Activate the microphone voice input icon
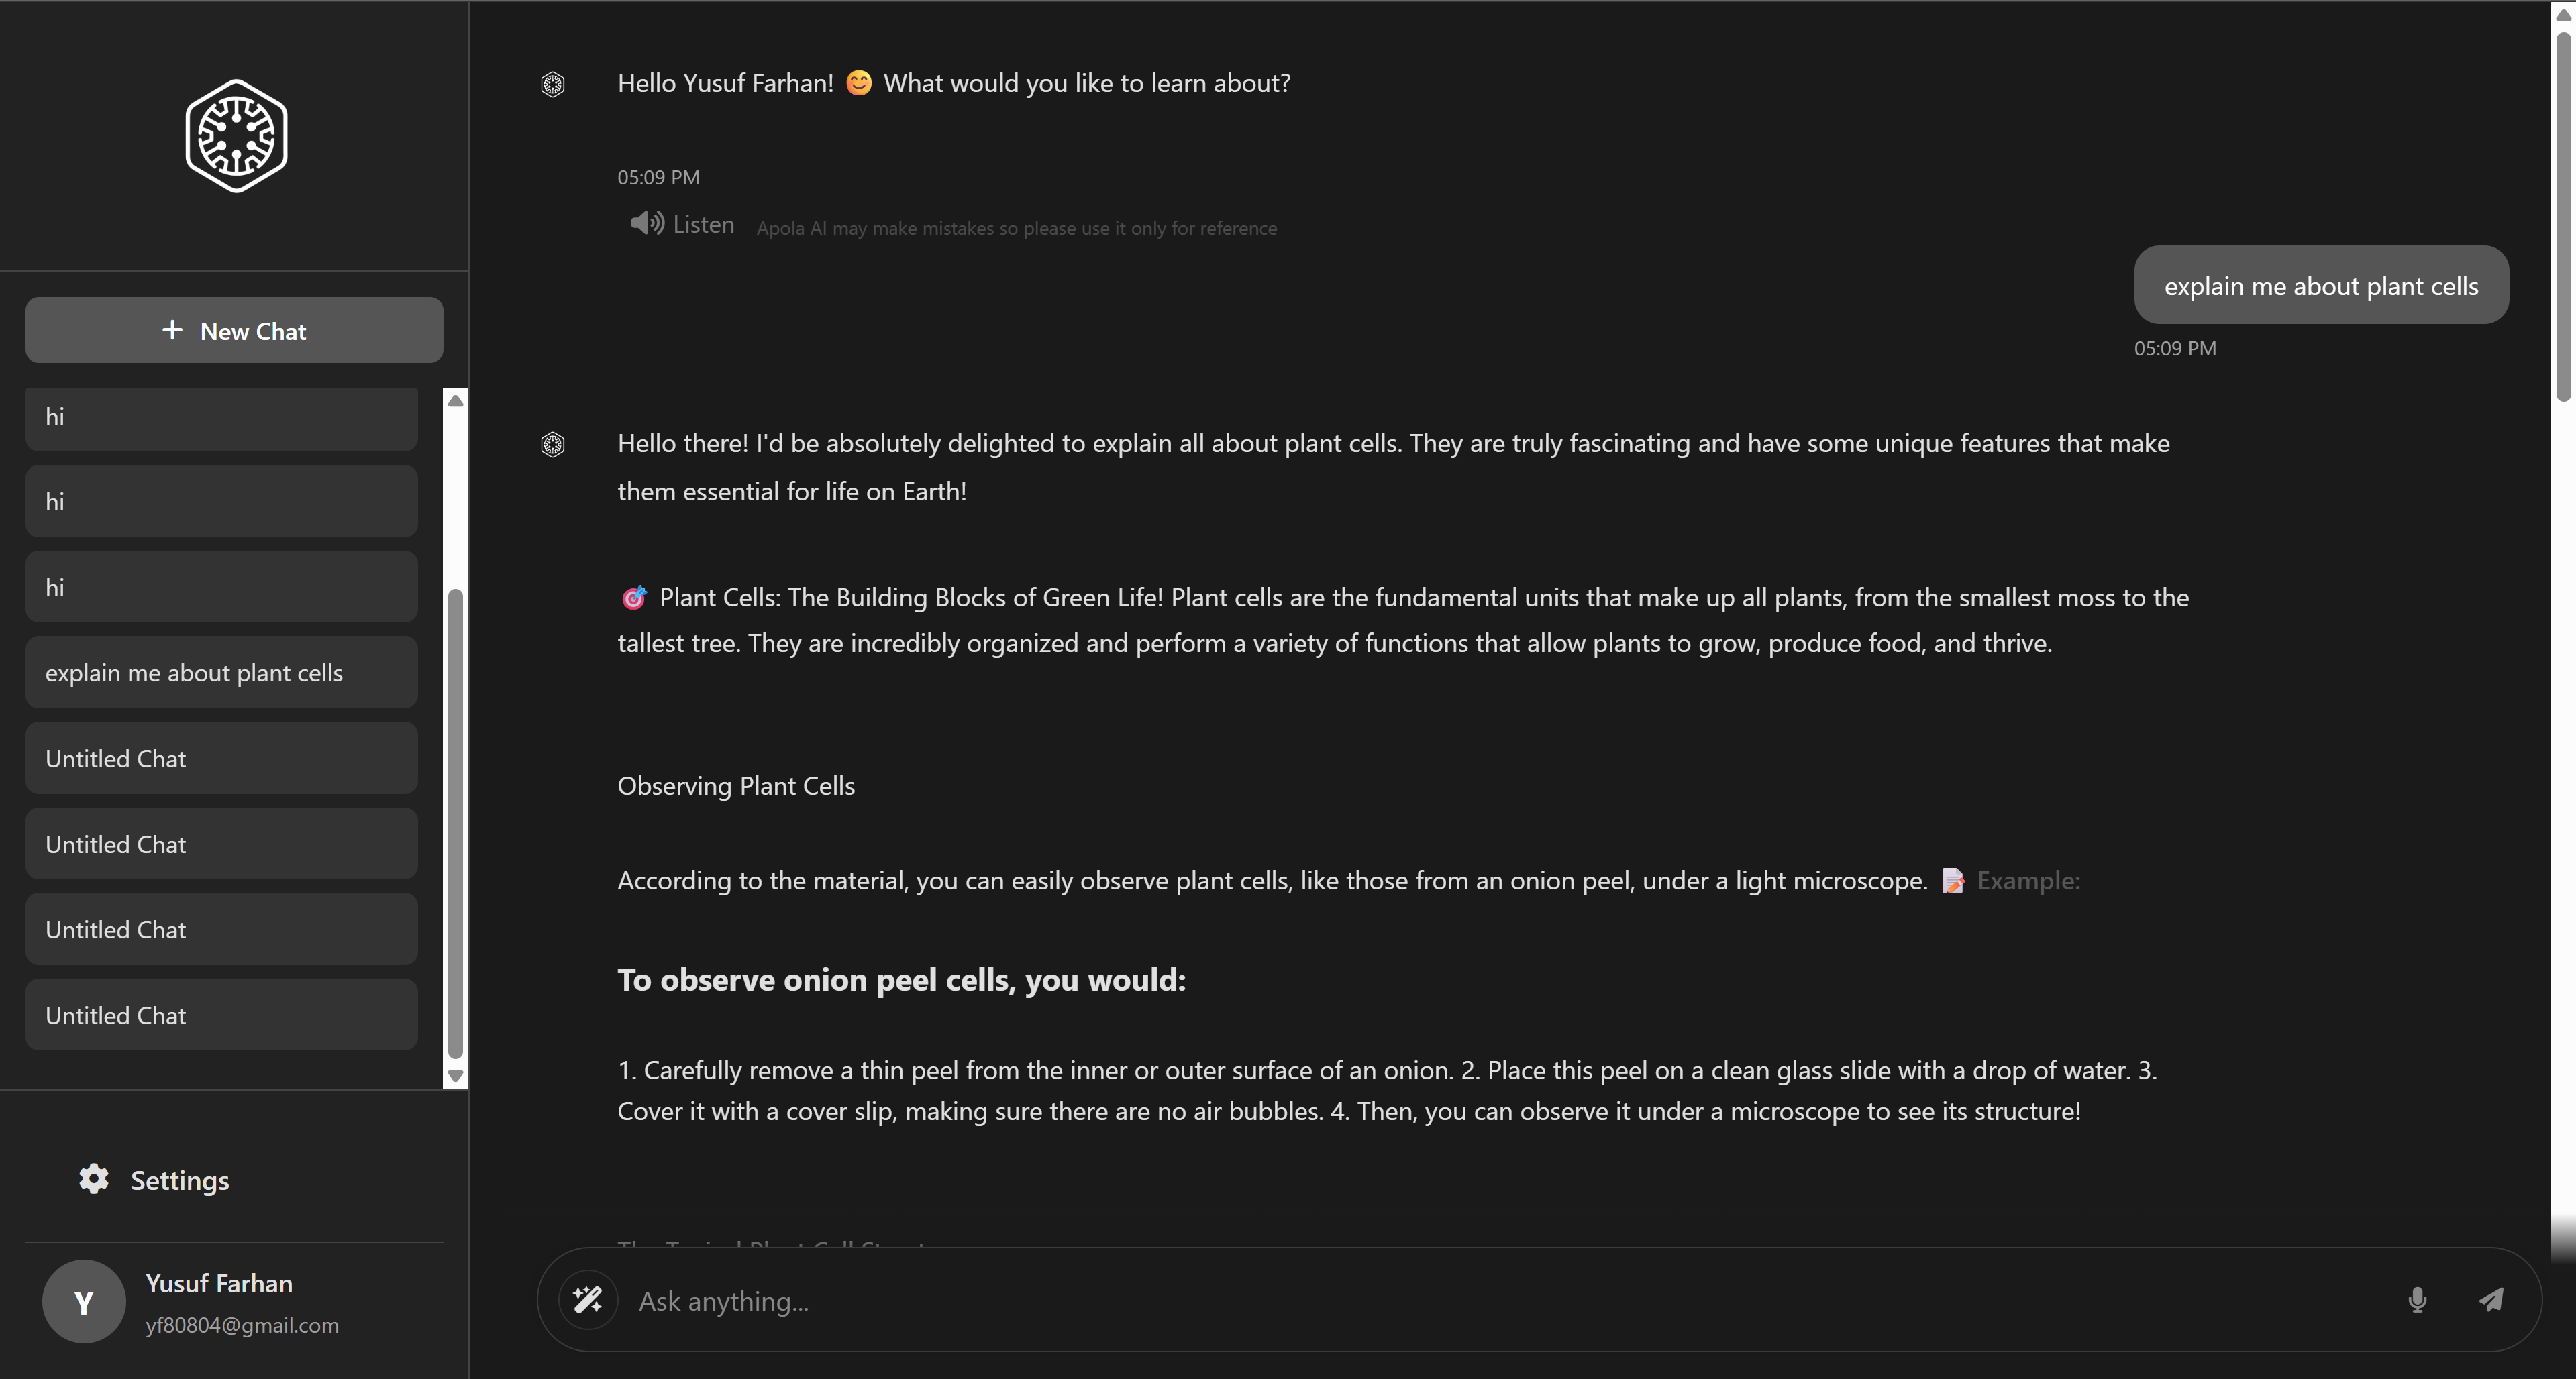This screenshot has width=2576, height=1379. (x=2417, y=1299)
